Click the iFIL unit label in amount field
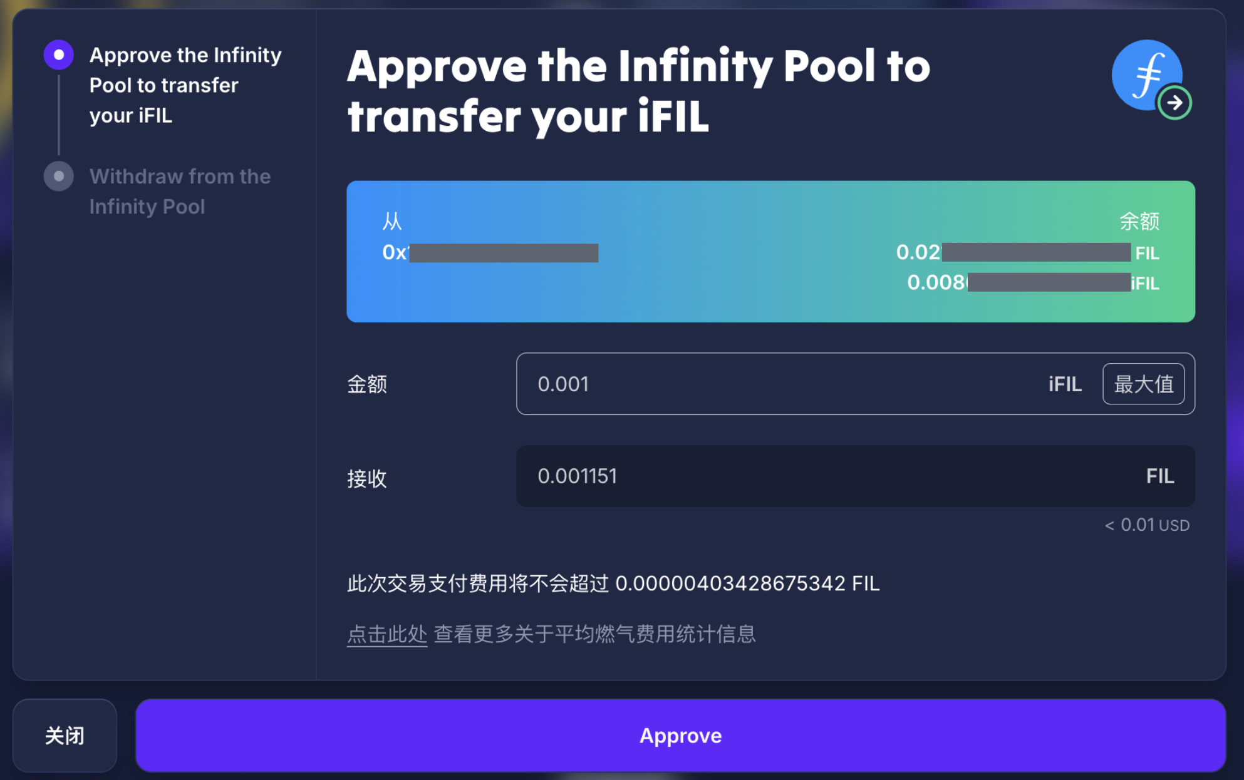 1065,384
